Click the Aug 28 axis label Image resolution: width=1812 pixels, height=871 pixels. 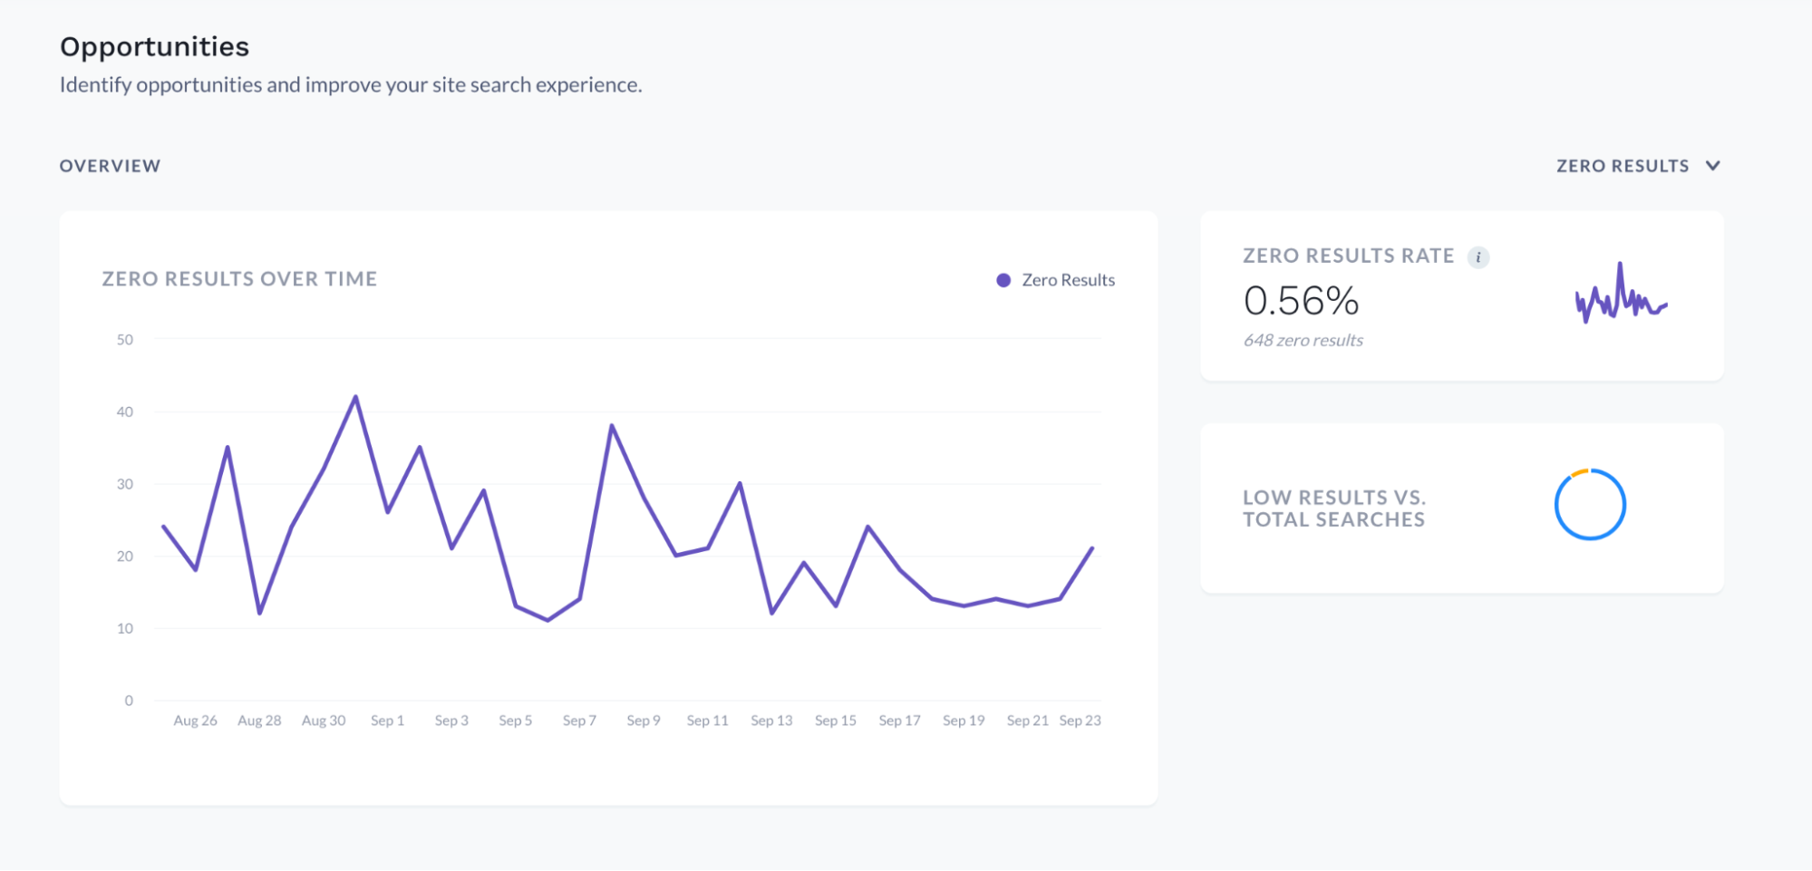tap(259, 721)
